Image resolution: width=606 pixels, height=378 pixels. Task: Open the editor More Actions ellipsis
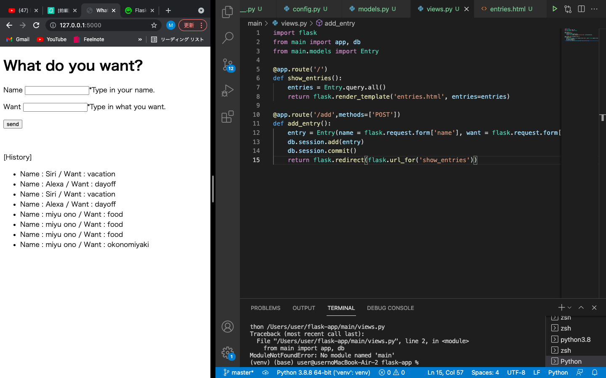point(594,9)
